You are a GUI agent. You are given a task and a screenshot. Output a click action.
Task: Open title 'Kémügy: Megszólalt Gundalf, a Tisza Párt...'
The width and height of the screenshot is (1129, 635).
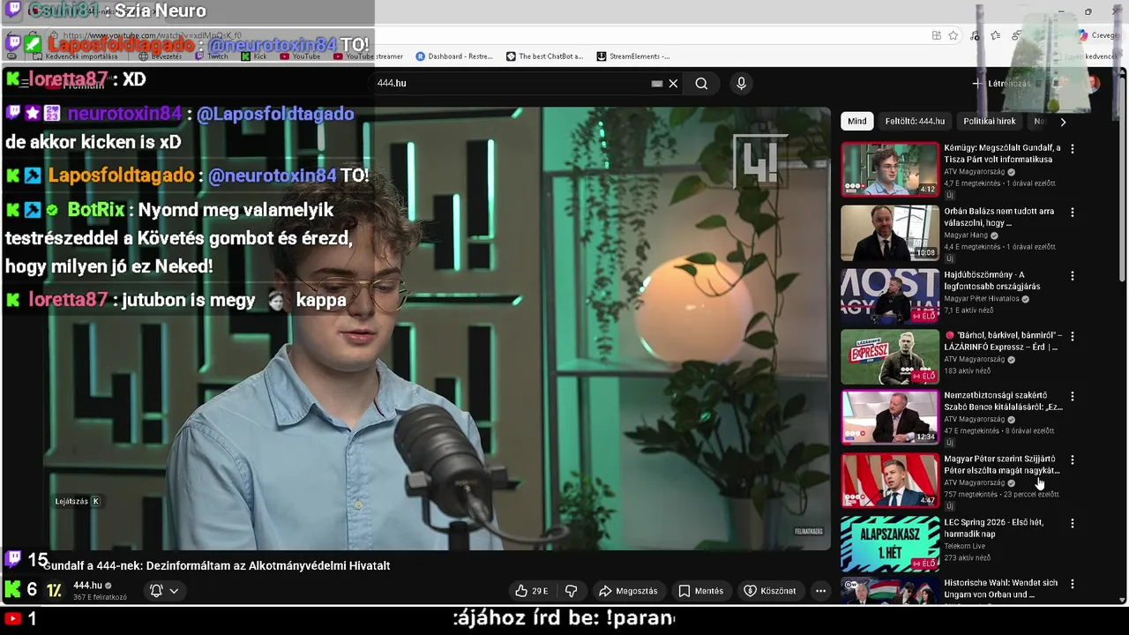pos(1002,153)
